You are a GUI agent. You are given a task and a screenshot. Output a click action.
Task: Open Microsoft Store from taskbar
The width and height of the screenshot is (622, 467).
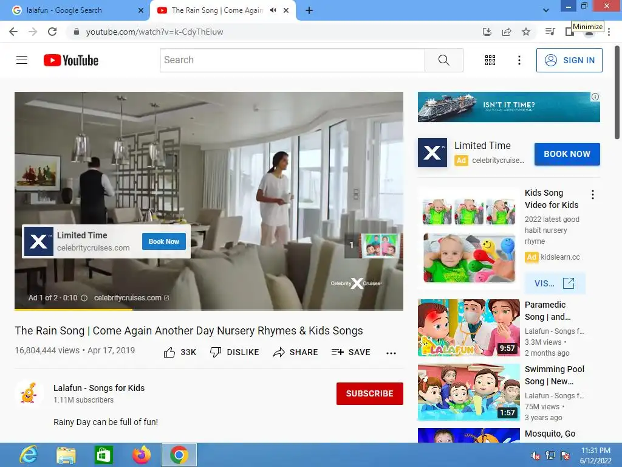point(103,455)
